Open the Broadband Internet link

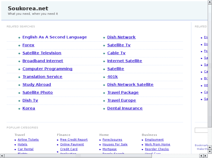tap(43, 61)
